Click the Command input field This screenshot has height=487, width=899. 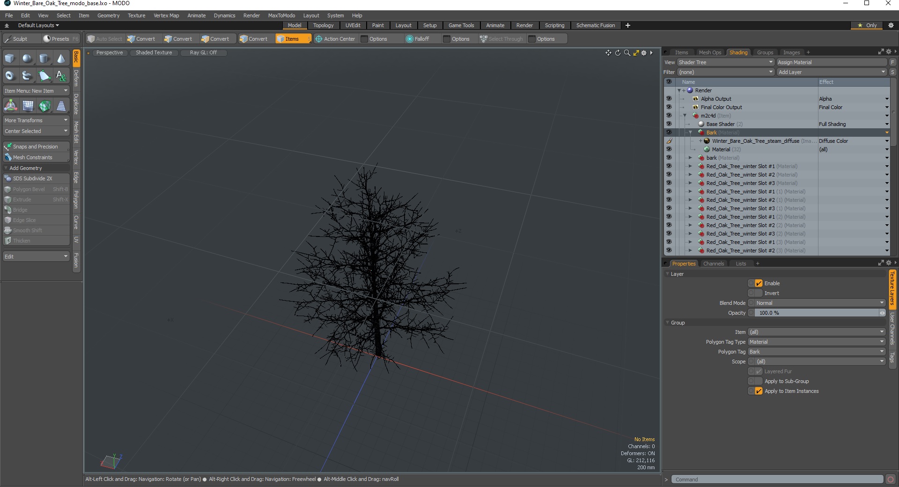point(777,479)
